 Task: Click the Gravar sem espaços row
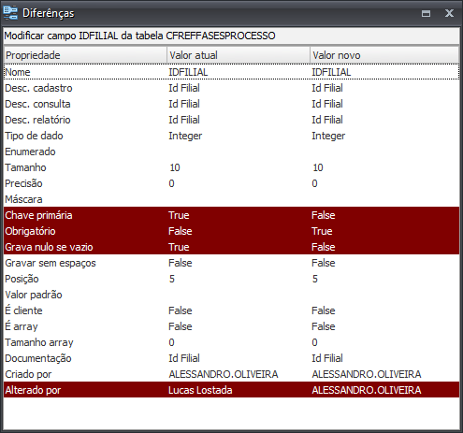pos(231,263)
